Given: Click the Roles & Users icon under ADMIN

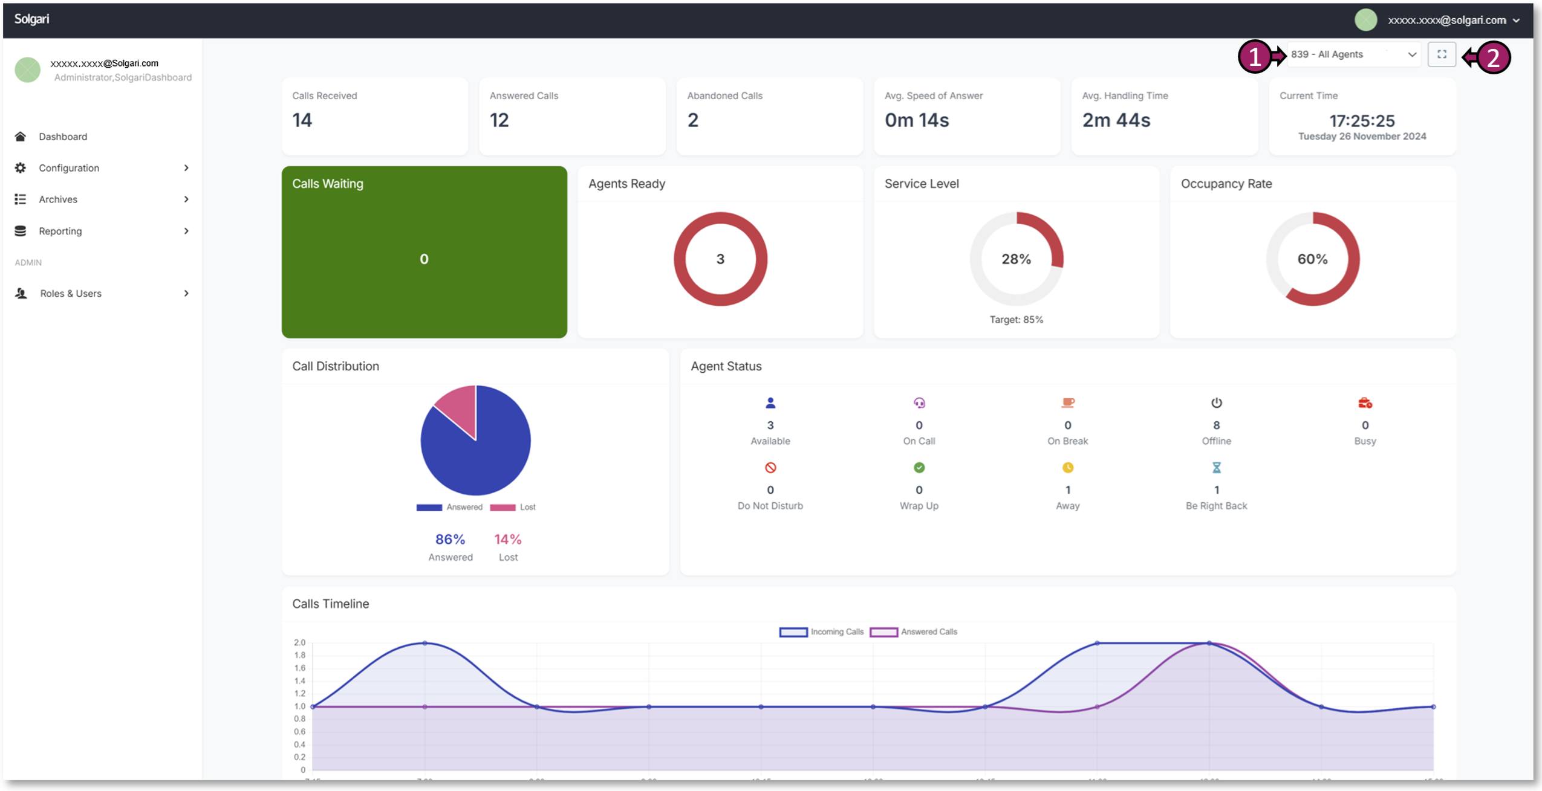Looking at the screenshot, I should (x=21, y=293).
